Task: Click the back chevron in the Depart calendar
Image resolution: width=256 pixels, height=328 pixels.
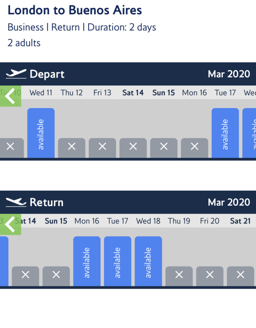Action: coord(10,96)
